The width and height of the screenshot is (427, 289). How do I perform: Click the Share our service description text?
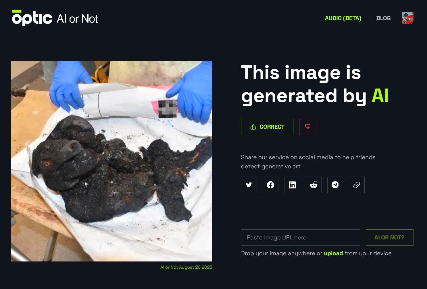pyautogui.click(x=308, y=162)
